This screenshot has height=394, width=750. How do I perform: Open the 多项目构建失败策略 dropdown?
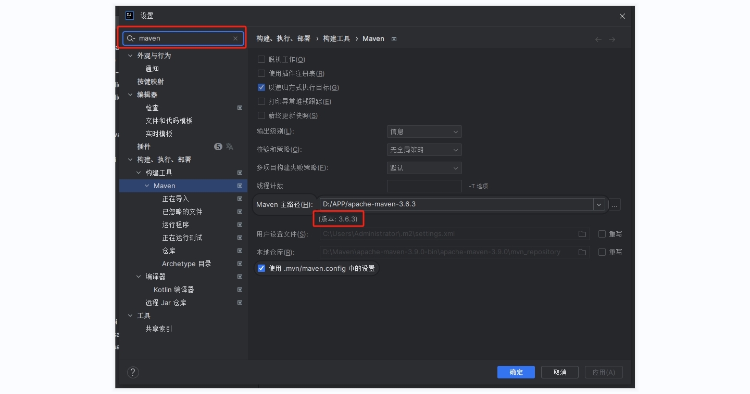[x=424, y=168]
